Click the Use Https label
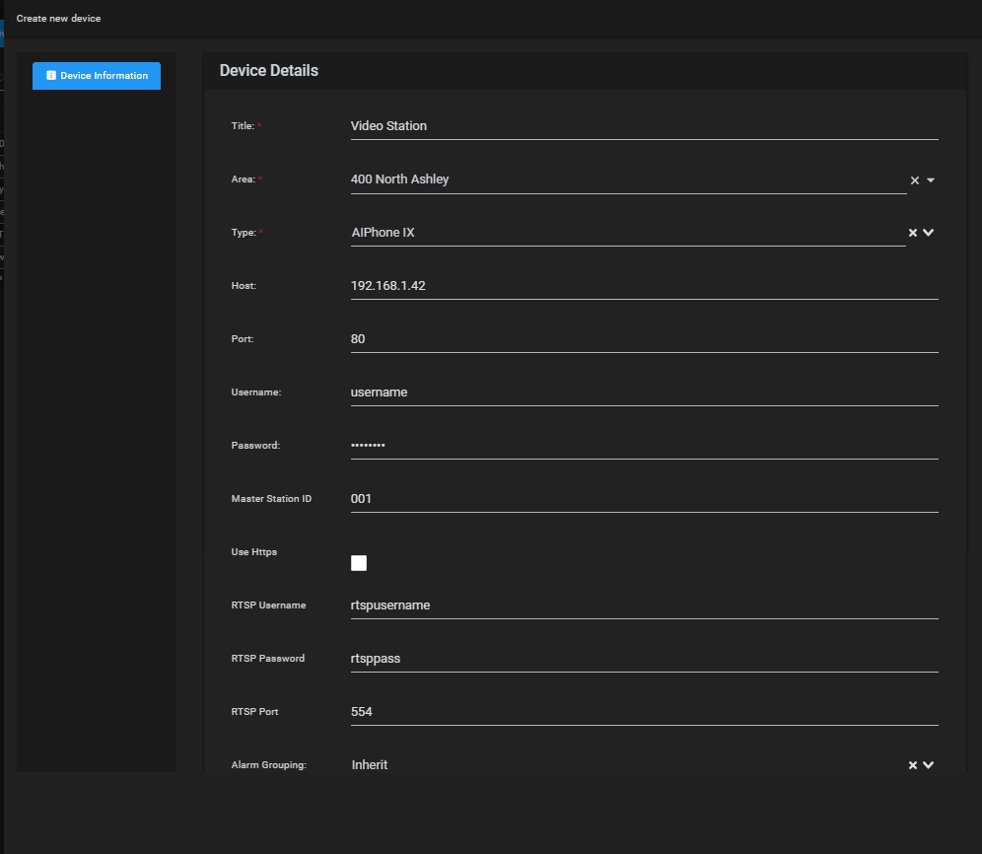This screenshot has height=854, width=982. pos(253,552)
